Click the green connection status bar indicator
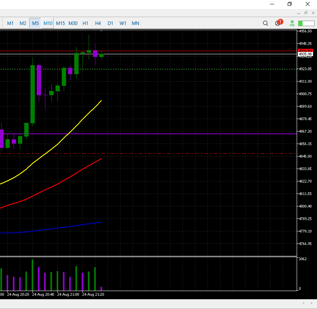 pyautogui.click(x=306, y=23)
